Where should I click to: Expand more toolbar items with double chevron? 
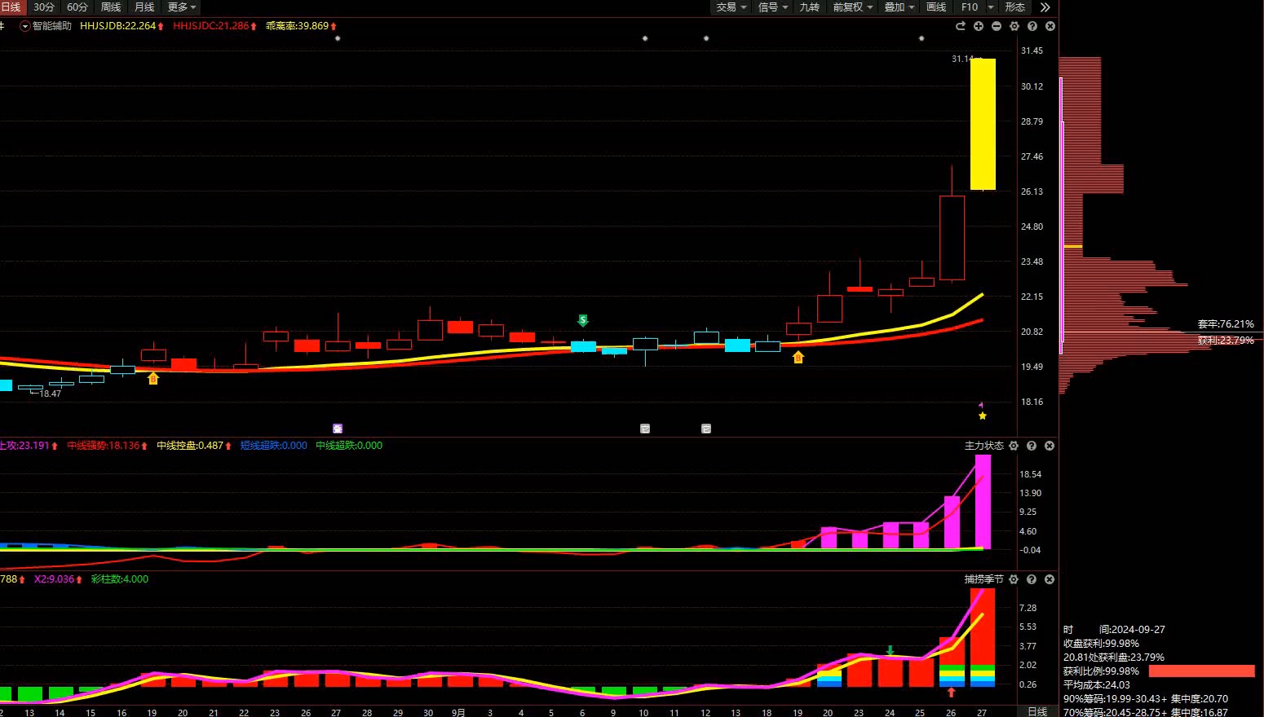tap(1045, 7)
